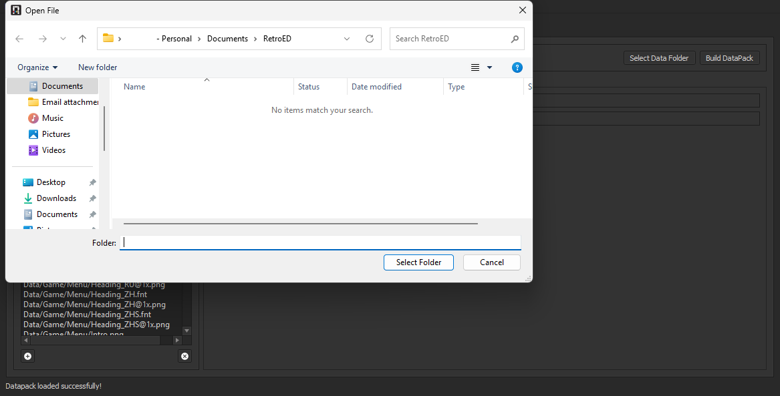Click the Email attachments folder icon
This screenshot has height=396, width=780.
pyautogui.click(x=33, y=102)
